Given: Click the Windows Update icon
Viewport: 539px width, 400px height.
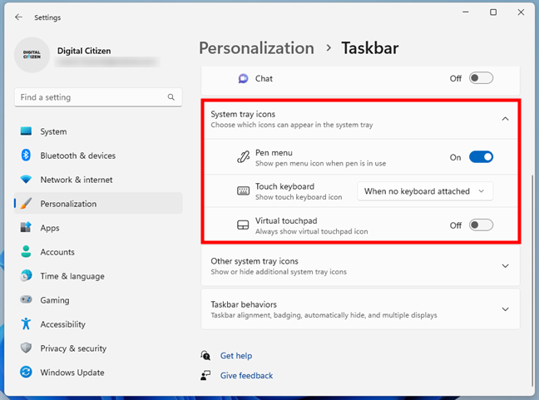Looking at the screenshot, I should [x=26, y=373].
